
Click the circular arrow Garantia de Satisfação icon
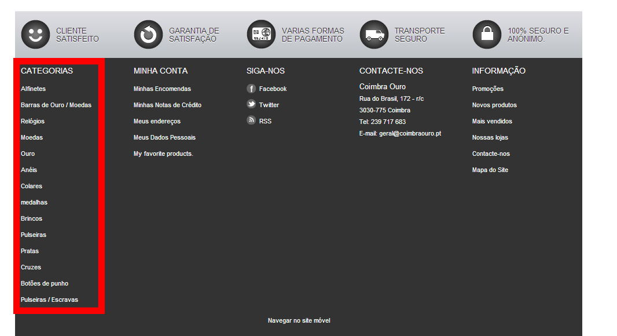click(148, 35)
